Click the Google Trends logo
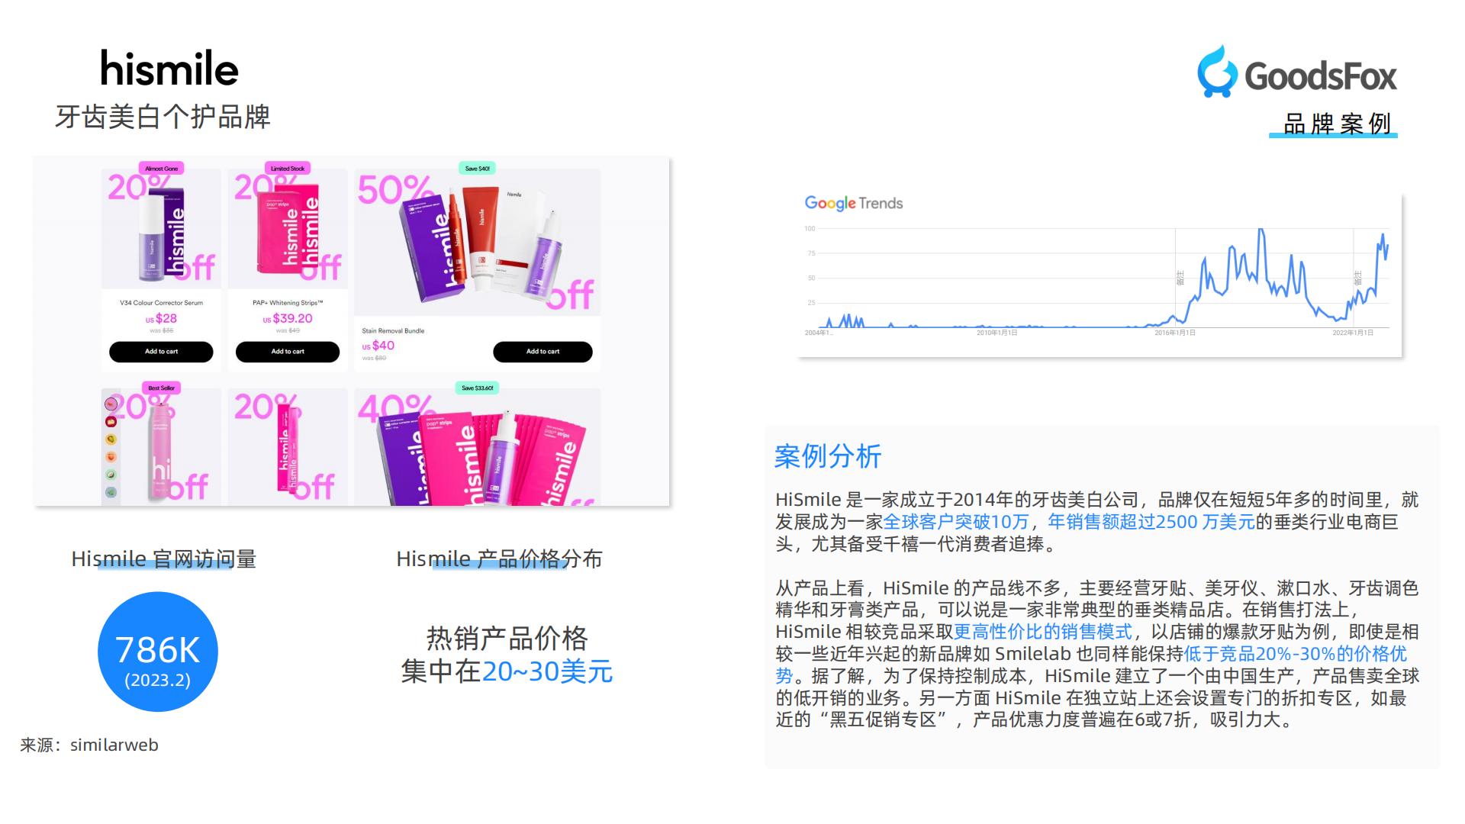This screenshot has width=1465, height=824. tap(853, 203)
